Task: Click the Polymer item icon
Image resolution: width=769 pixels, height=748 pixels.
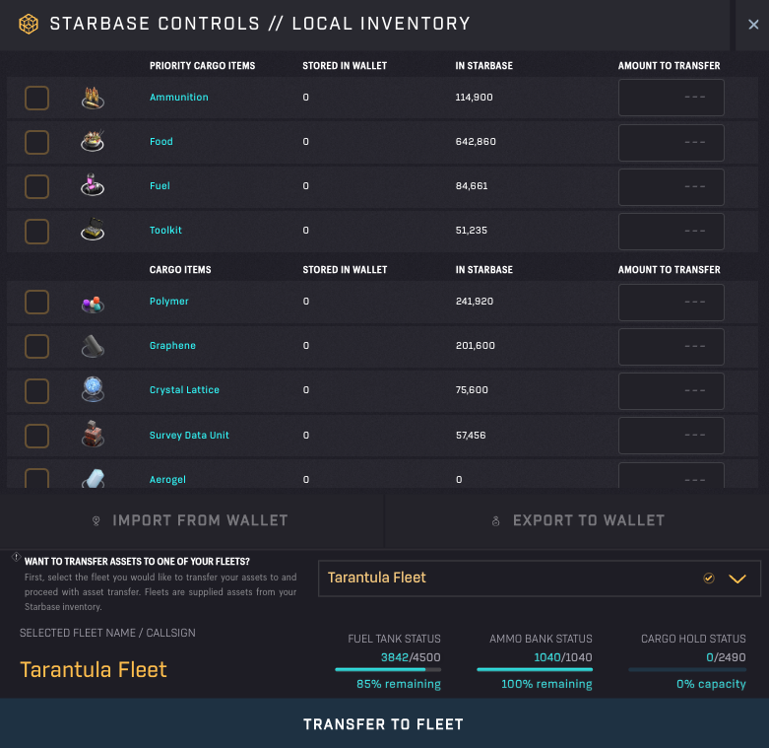Action: click(x=93, y=305)
